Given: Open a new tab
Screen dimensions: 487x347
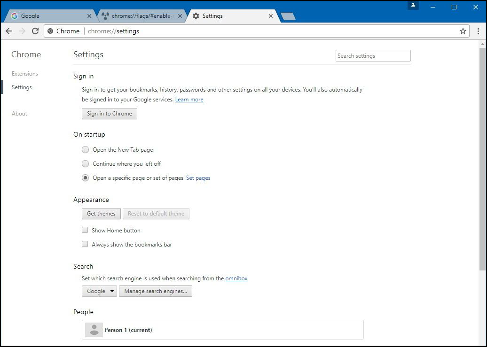Looking at the screenshot, I should pyautogui.click(x=288, y=16).
